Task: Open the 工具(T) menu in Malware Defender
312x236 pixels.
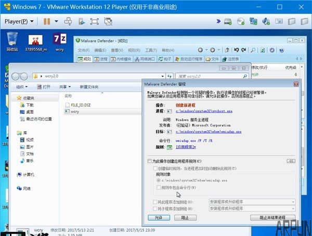Action: click(x=151, y=50)
